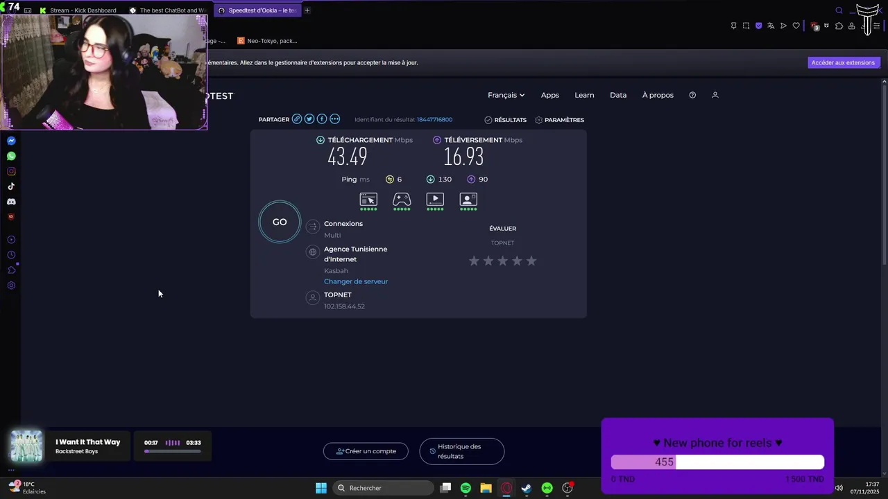Open more sharing options icon
888x499 pixels.
[335, 119]
